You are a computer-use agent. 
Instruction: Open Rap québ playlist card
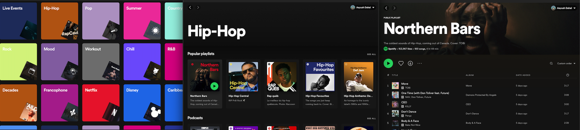pyautogui.click(x=282, y=84)
